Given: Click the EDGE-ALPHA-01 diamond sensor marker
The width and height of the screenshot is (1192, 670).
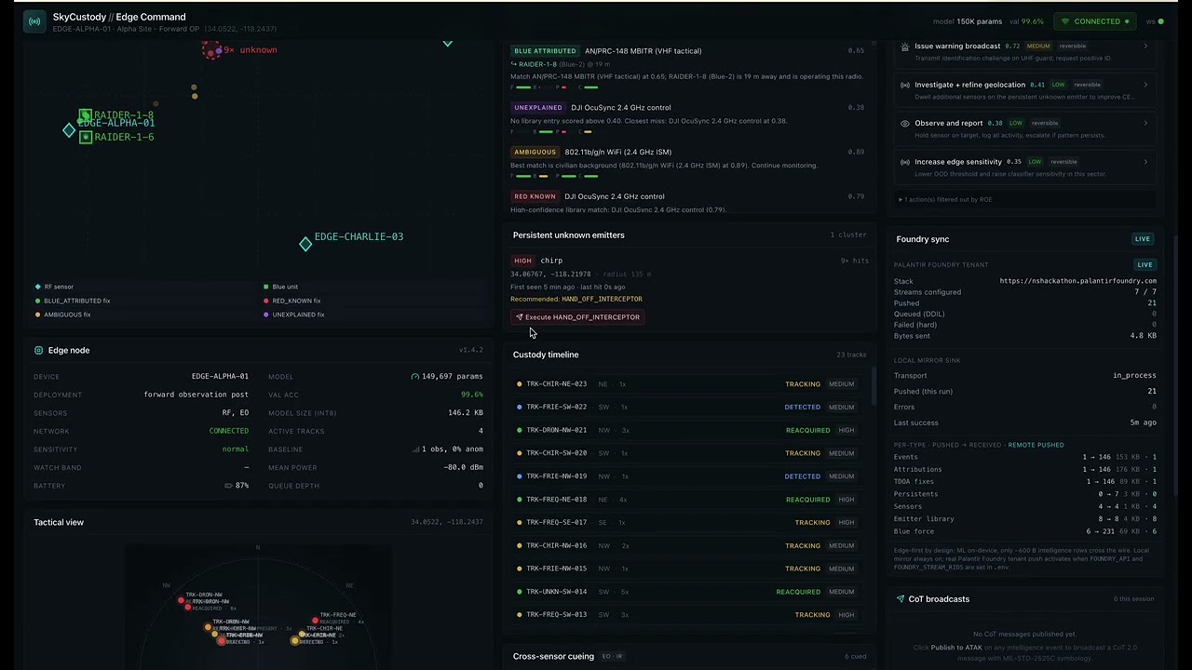Looking at the screenshot, I should point(69,130).
